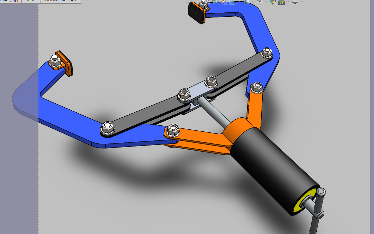Open the Edit Appearance tool
The width and height of the screenshot is (374, 234).
[x=273, y=2]
